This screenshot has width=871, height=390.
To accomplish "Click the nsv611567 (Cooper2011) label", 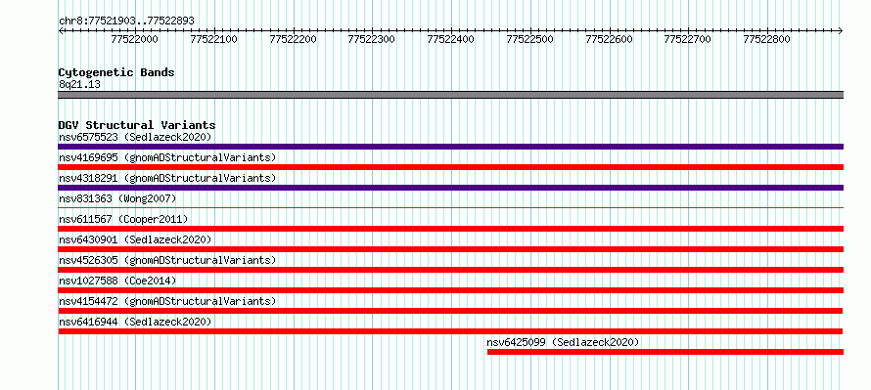I will [123, 219].
